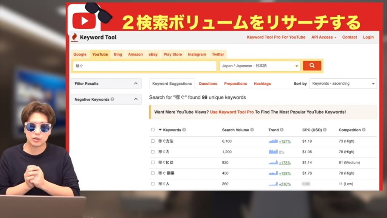Viewport: 387px width, 218px height.
Task: Click the CPC (USD) column header
Action: 312,130
